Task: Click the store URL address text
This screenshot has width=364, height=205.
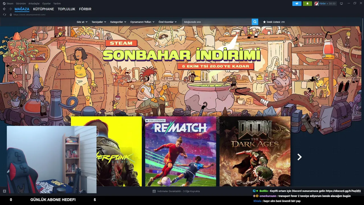Action: click(x=29, y=15)
